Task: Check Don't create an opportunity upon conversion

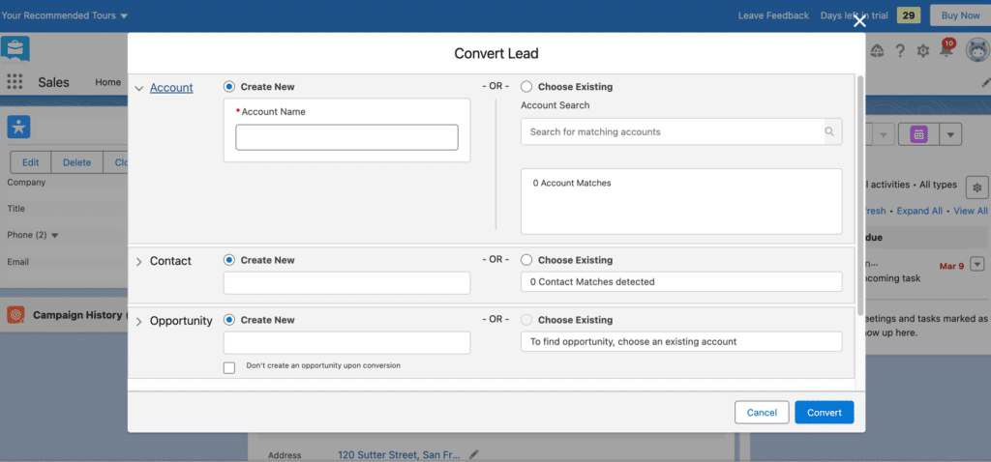Action: point(229,367)
